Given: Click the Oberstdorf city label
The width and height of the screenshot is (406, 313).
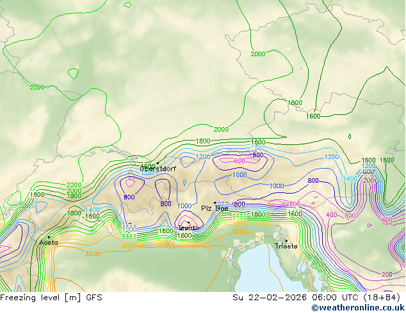Looking at the screenshot, I should (x=158, y=169).
